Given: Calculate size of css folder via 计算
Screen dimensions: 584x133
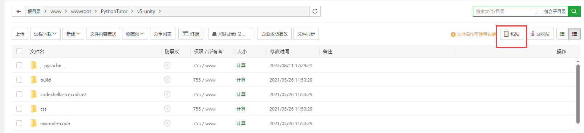Looking at the screenshot, I should coord(241,109).
